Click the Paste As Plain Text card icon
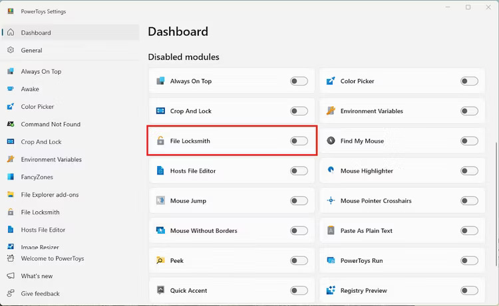499x306 pixels. click(x=331, y=230)
